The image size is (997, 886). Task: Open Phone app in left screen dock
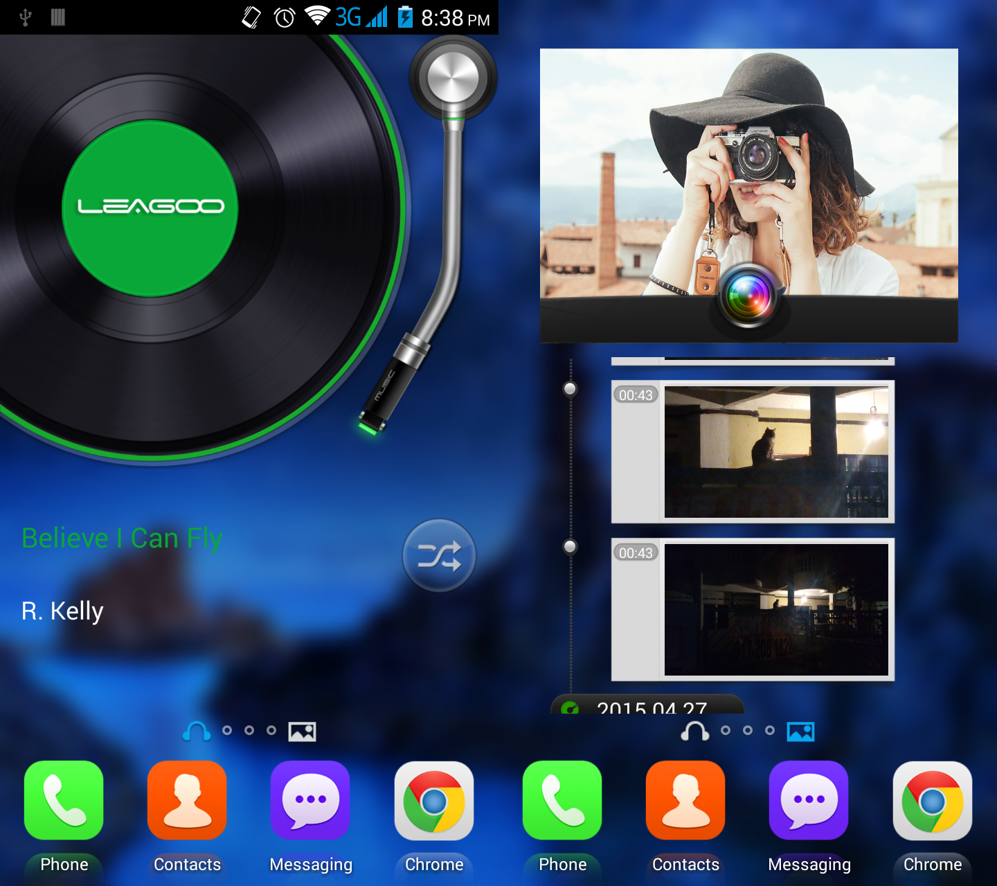[x=64, y=801]
